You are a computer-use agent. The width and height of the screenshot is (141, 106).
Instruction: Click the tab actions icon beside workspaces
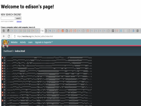(x=8, y=31)
